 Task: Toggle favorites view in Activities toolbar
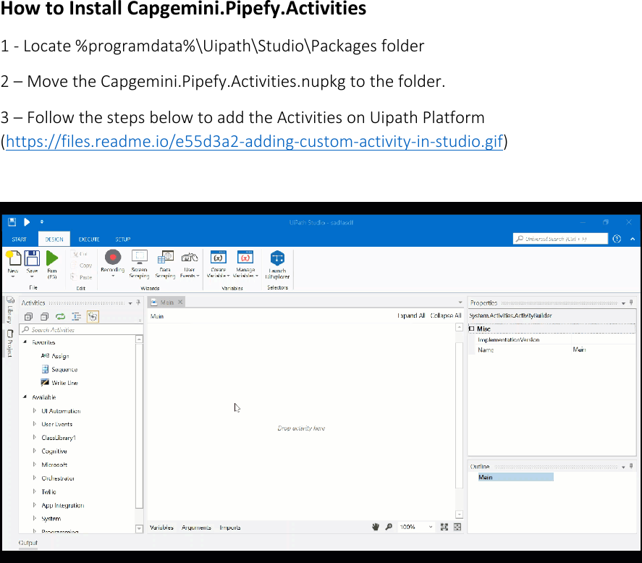[x=93, y=317]
